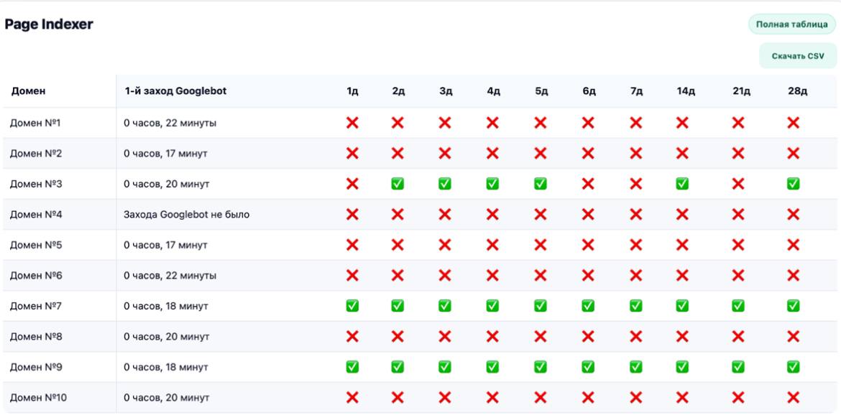Click the Захода Googlebot не было cell
The height and width of the screenshot is (418, 841).
point(186,214)
